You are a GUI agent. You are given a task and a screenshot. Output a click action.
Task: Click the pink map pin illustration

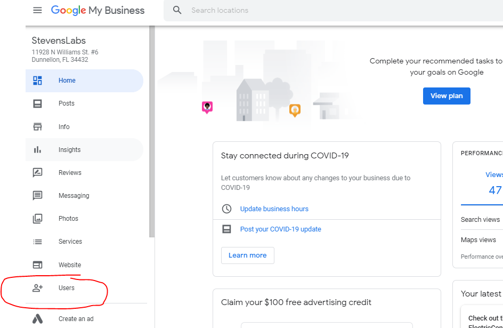207,108
